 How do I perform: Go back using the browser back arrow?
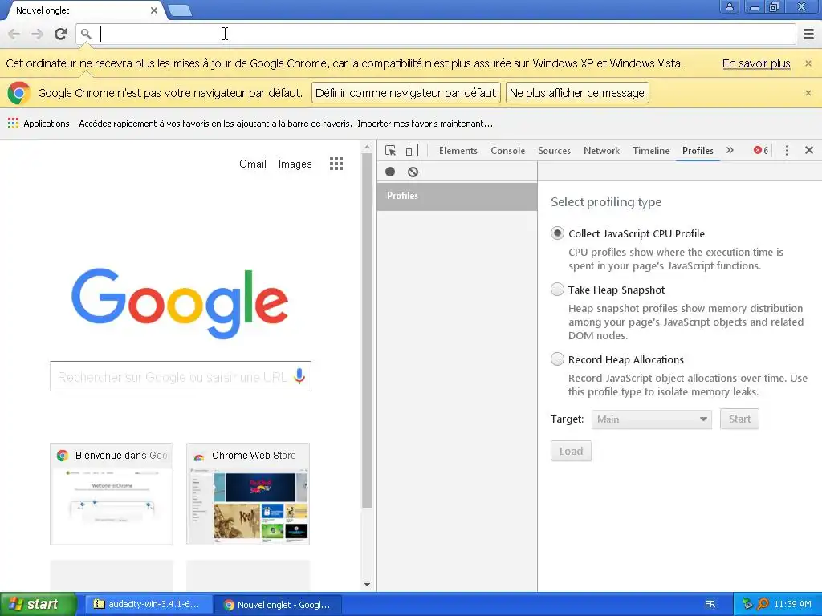pyautogui.click(x=14, y=34)
